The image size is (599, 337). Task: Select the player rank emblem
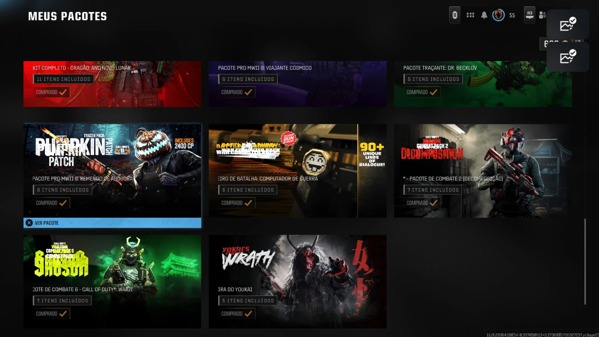point(498,15)
